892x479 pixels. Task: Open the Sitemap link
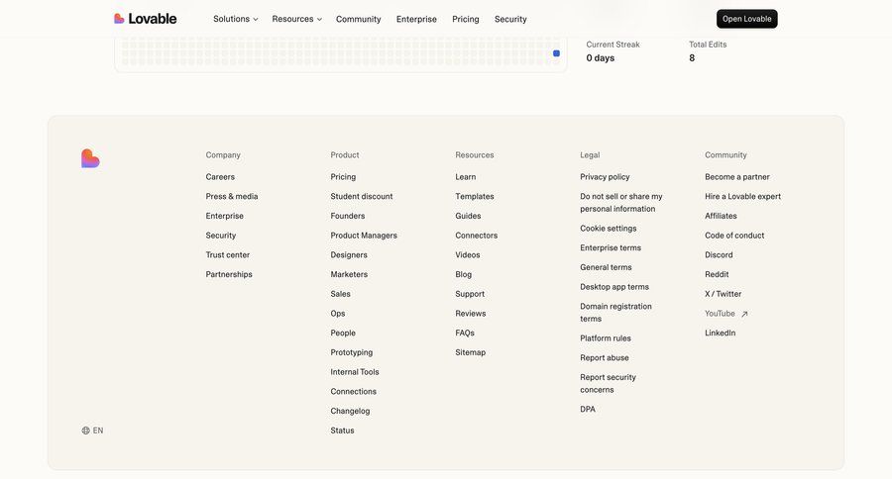470,352
